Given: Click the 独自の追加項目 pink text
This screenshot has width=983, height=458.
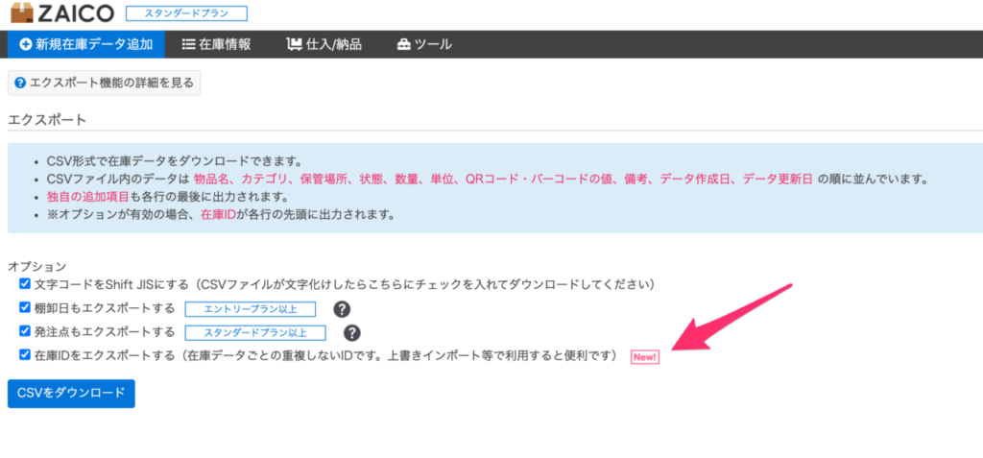Looking at the screenshot, I should coord(87,197).
